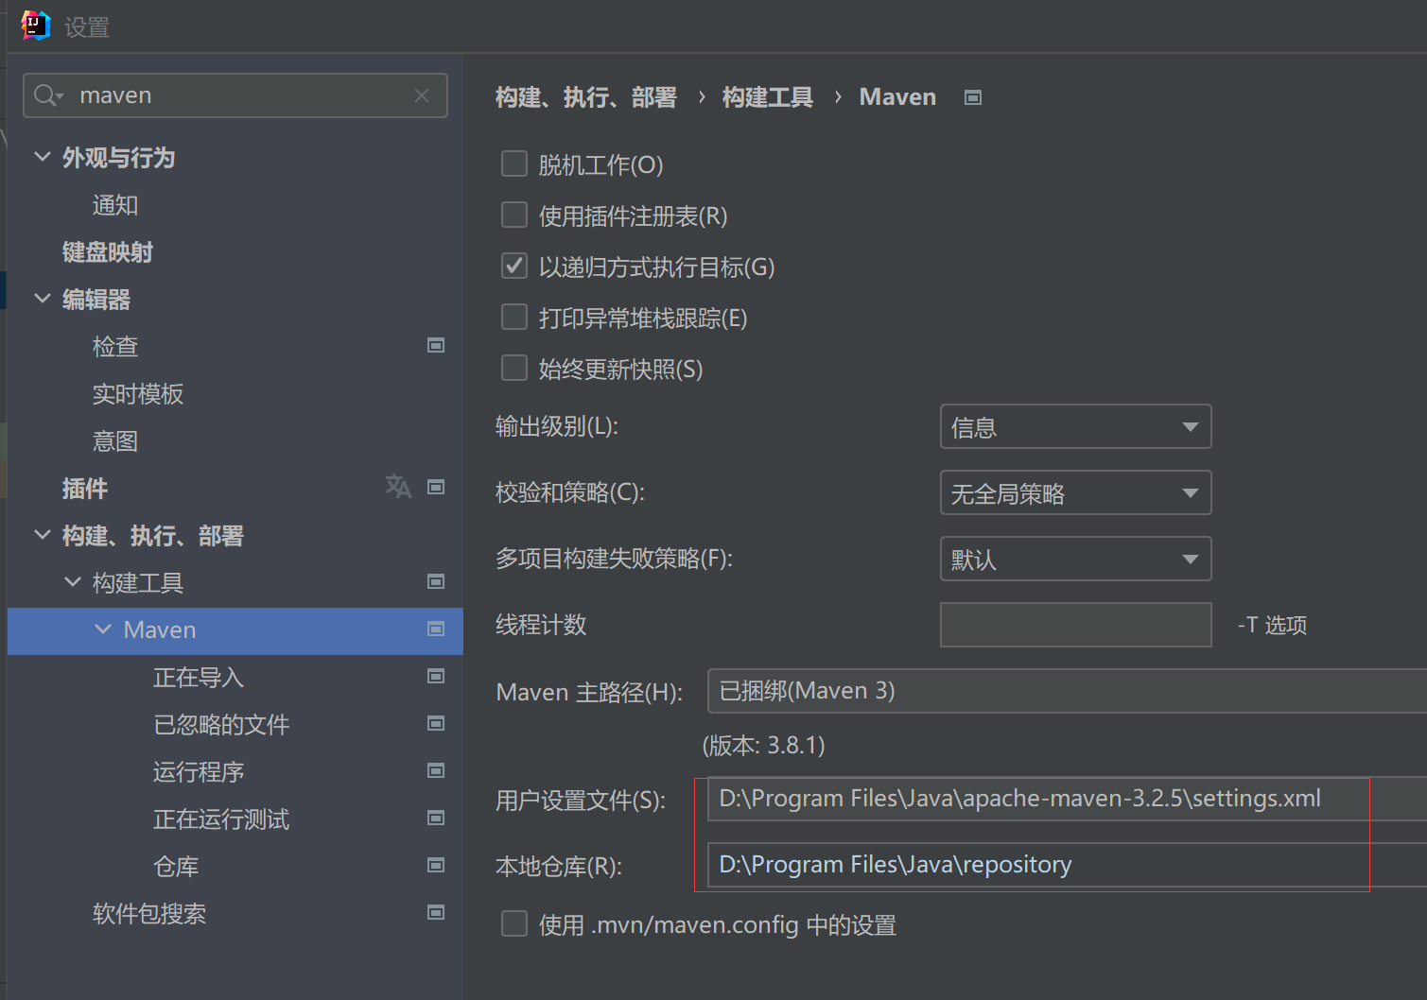Collapse the 编辑器 tree section
Image resolution: width=1427 pixels, height=1000 pixels.
[x=43, y=299]
